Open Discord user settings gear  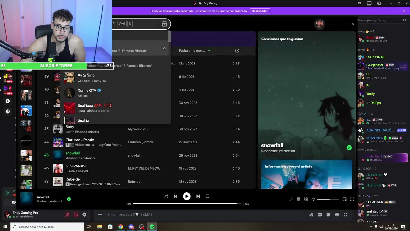coord(84,215)
